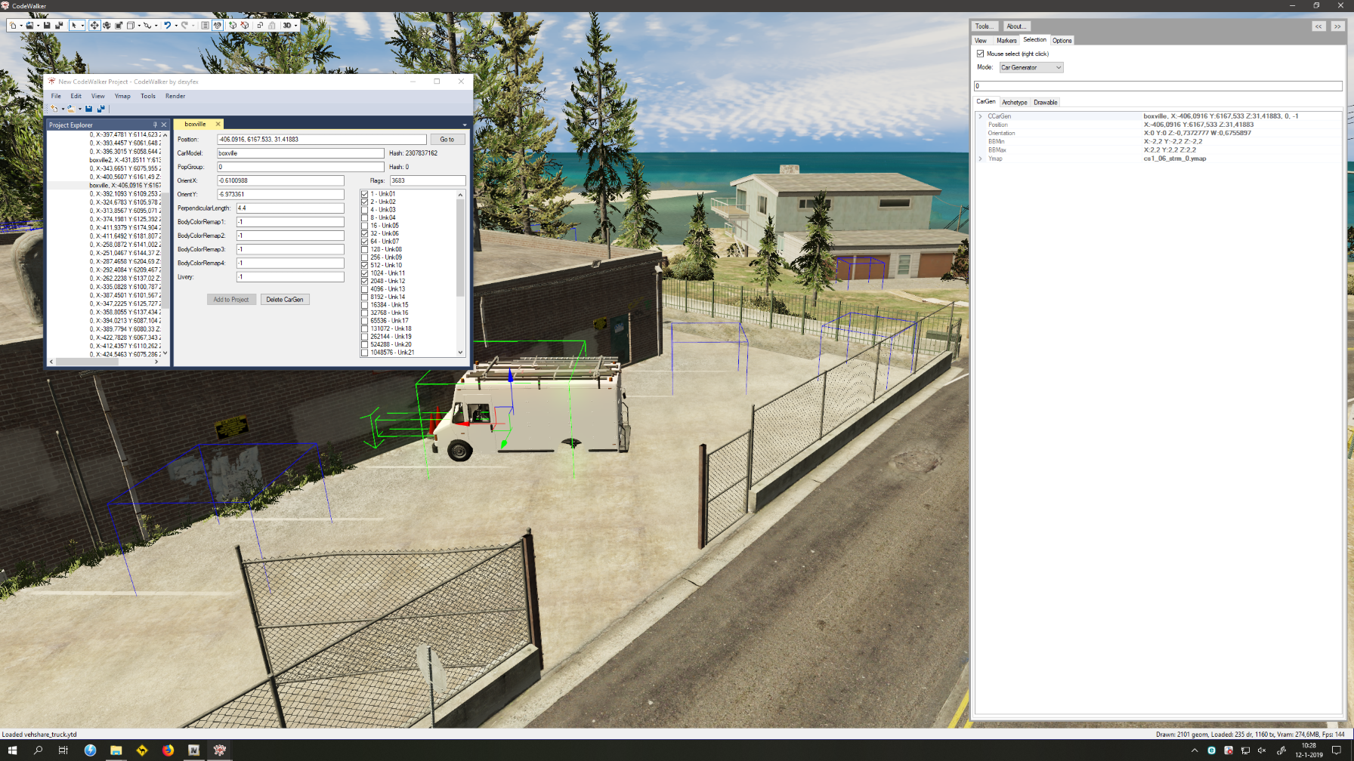Click the Save icon in main toolbar
Screen dimensions: 1354x761
coord(47,26)
